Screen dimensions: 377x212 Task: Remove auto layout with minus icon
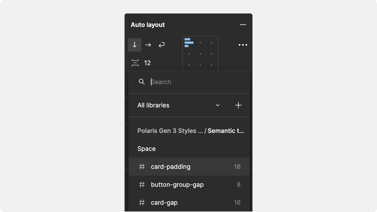click(x=243, y=25)
